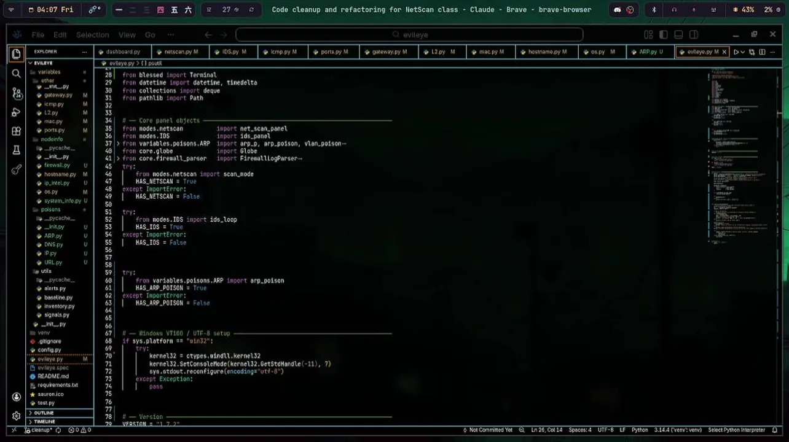Click UTF-8 encoding in status bar
Viewport: 789px width, 442px height.
pos(605,430)
